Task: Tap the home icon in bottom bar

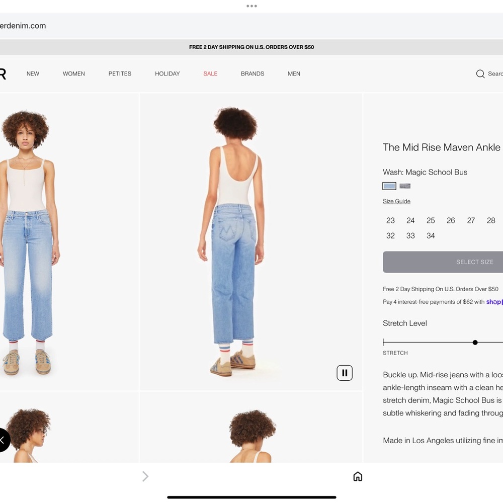Action: [358, 476]
